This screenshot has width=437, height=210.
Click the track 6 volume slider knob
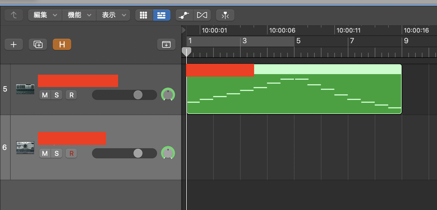138,153
